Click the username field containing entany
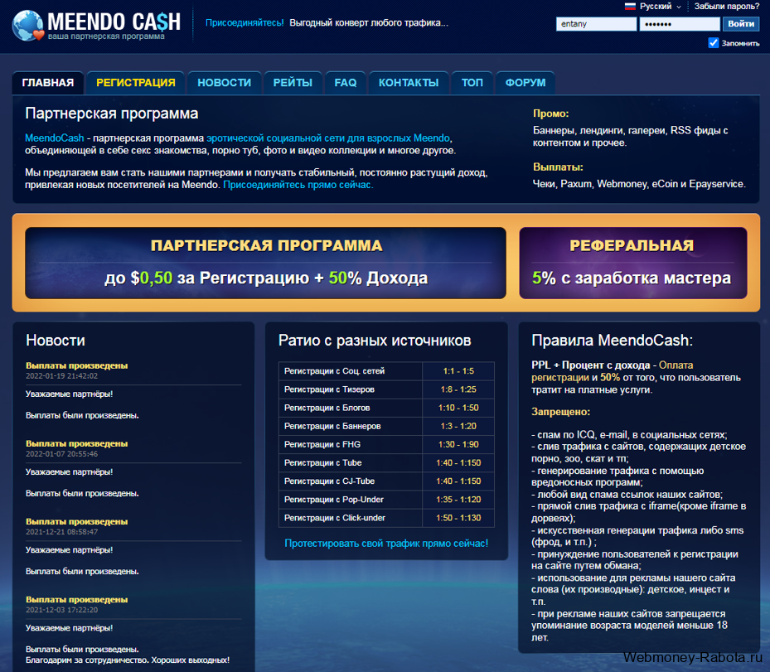 pyautogui.click(x=596, y=23)
